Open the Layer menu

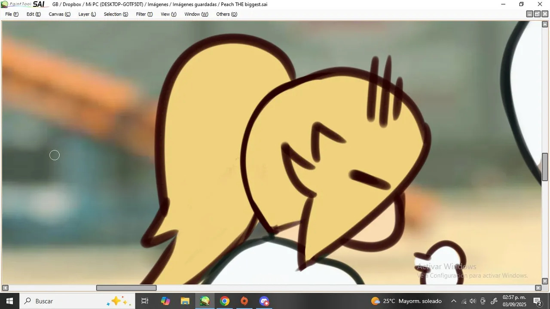click(x=87, y=14)
